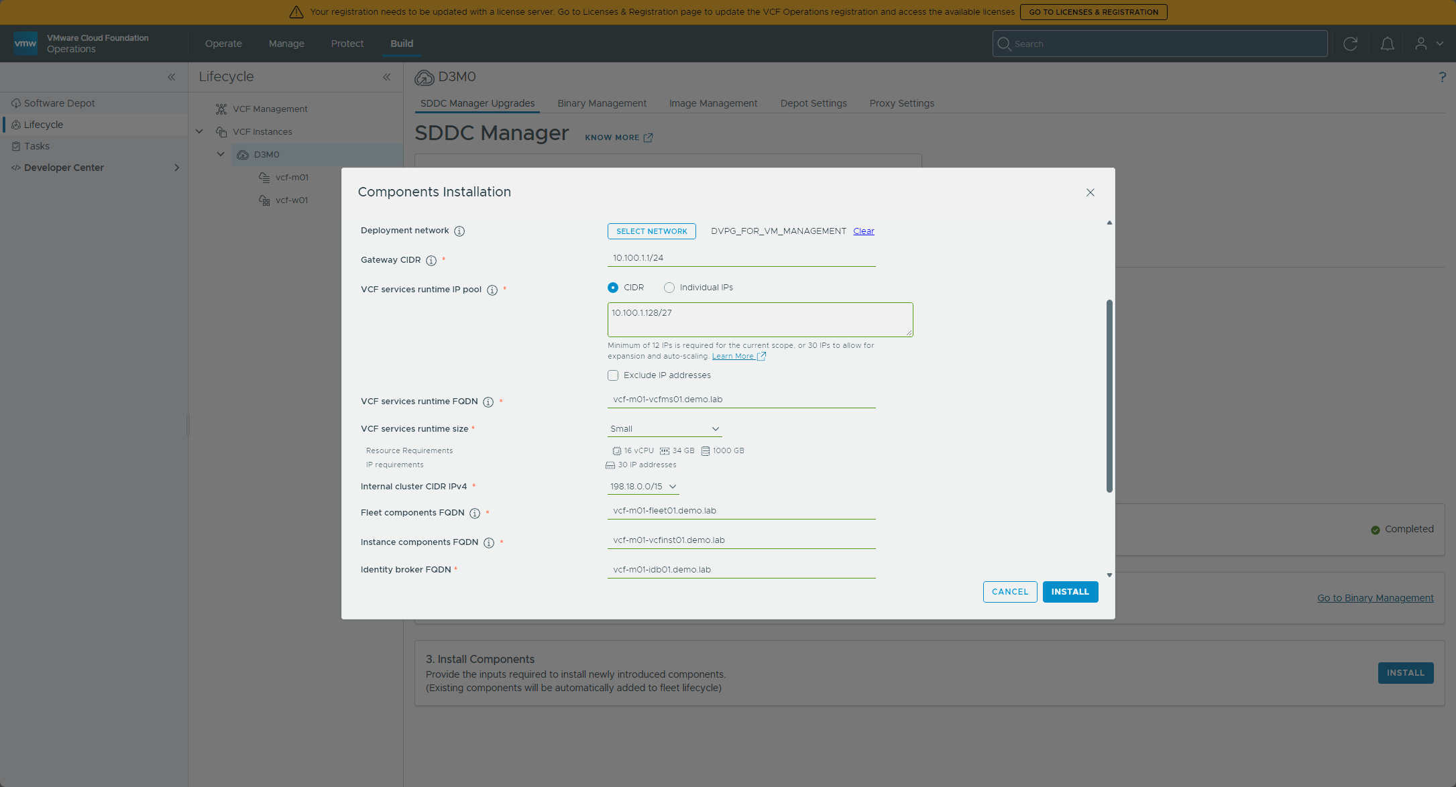The image size is (1456, 787).
Task: Open the Image Management tab
Action: (713, 103)
